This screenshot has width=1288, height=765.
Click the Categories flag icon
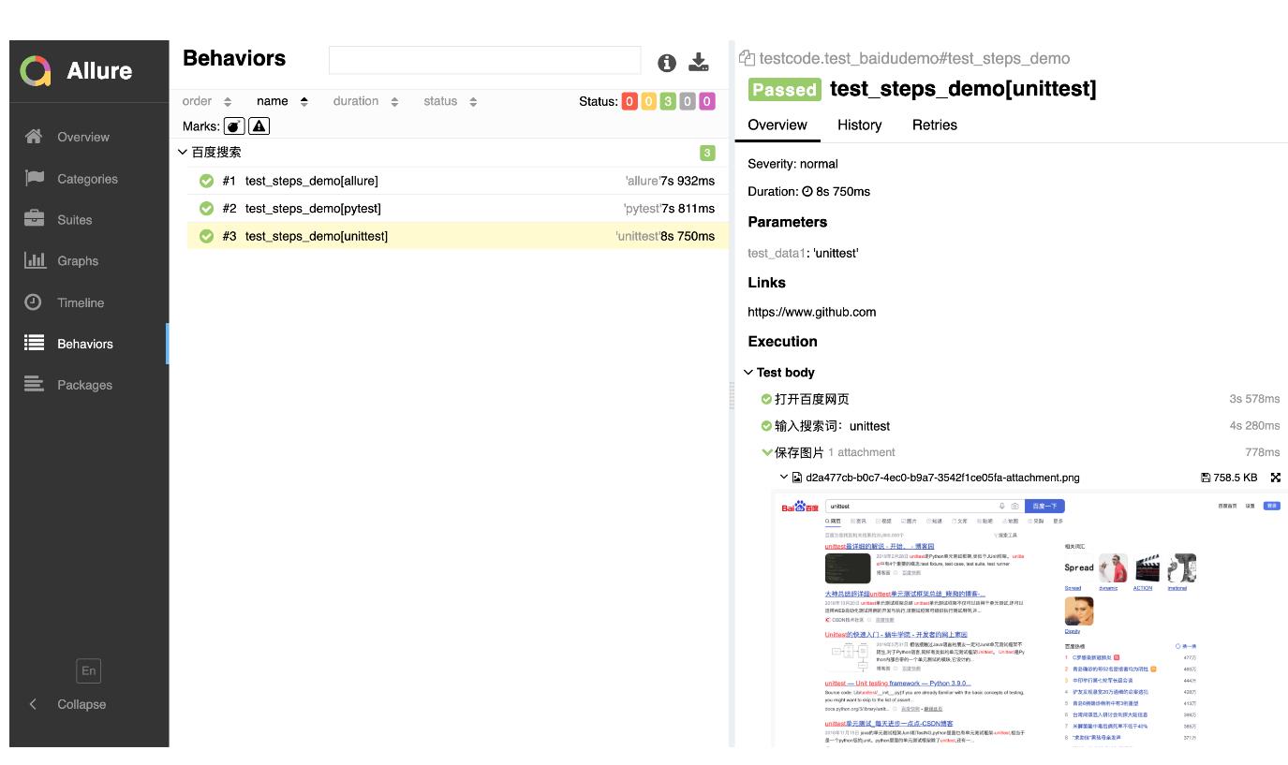click(34, 178)
